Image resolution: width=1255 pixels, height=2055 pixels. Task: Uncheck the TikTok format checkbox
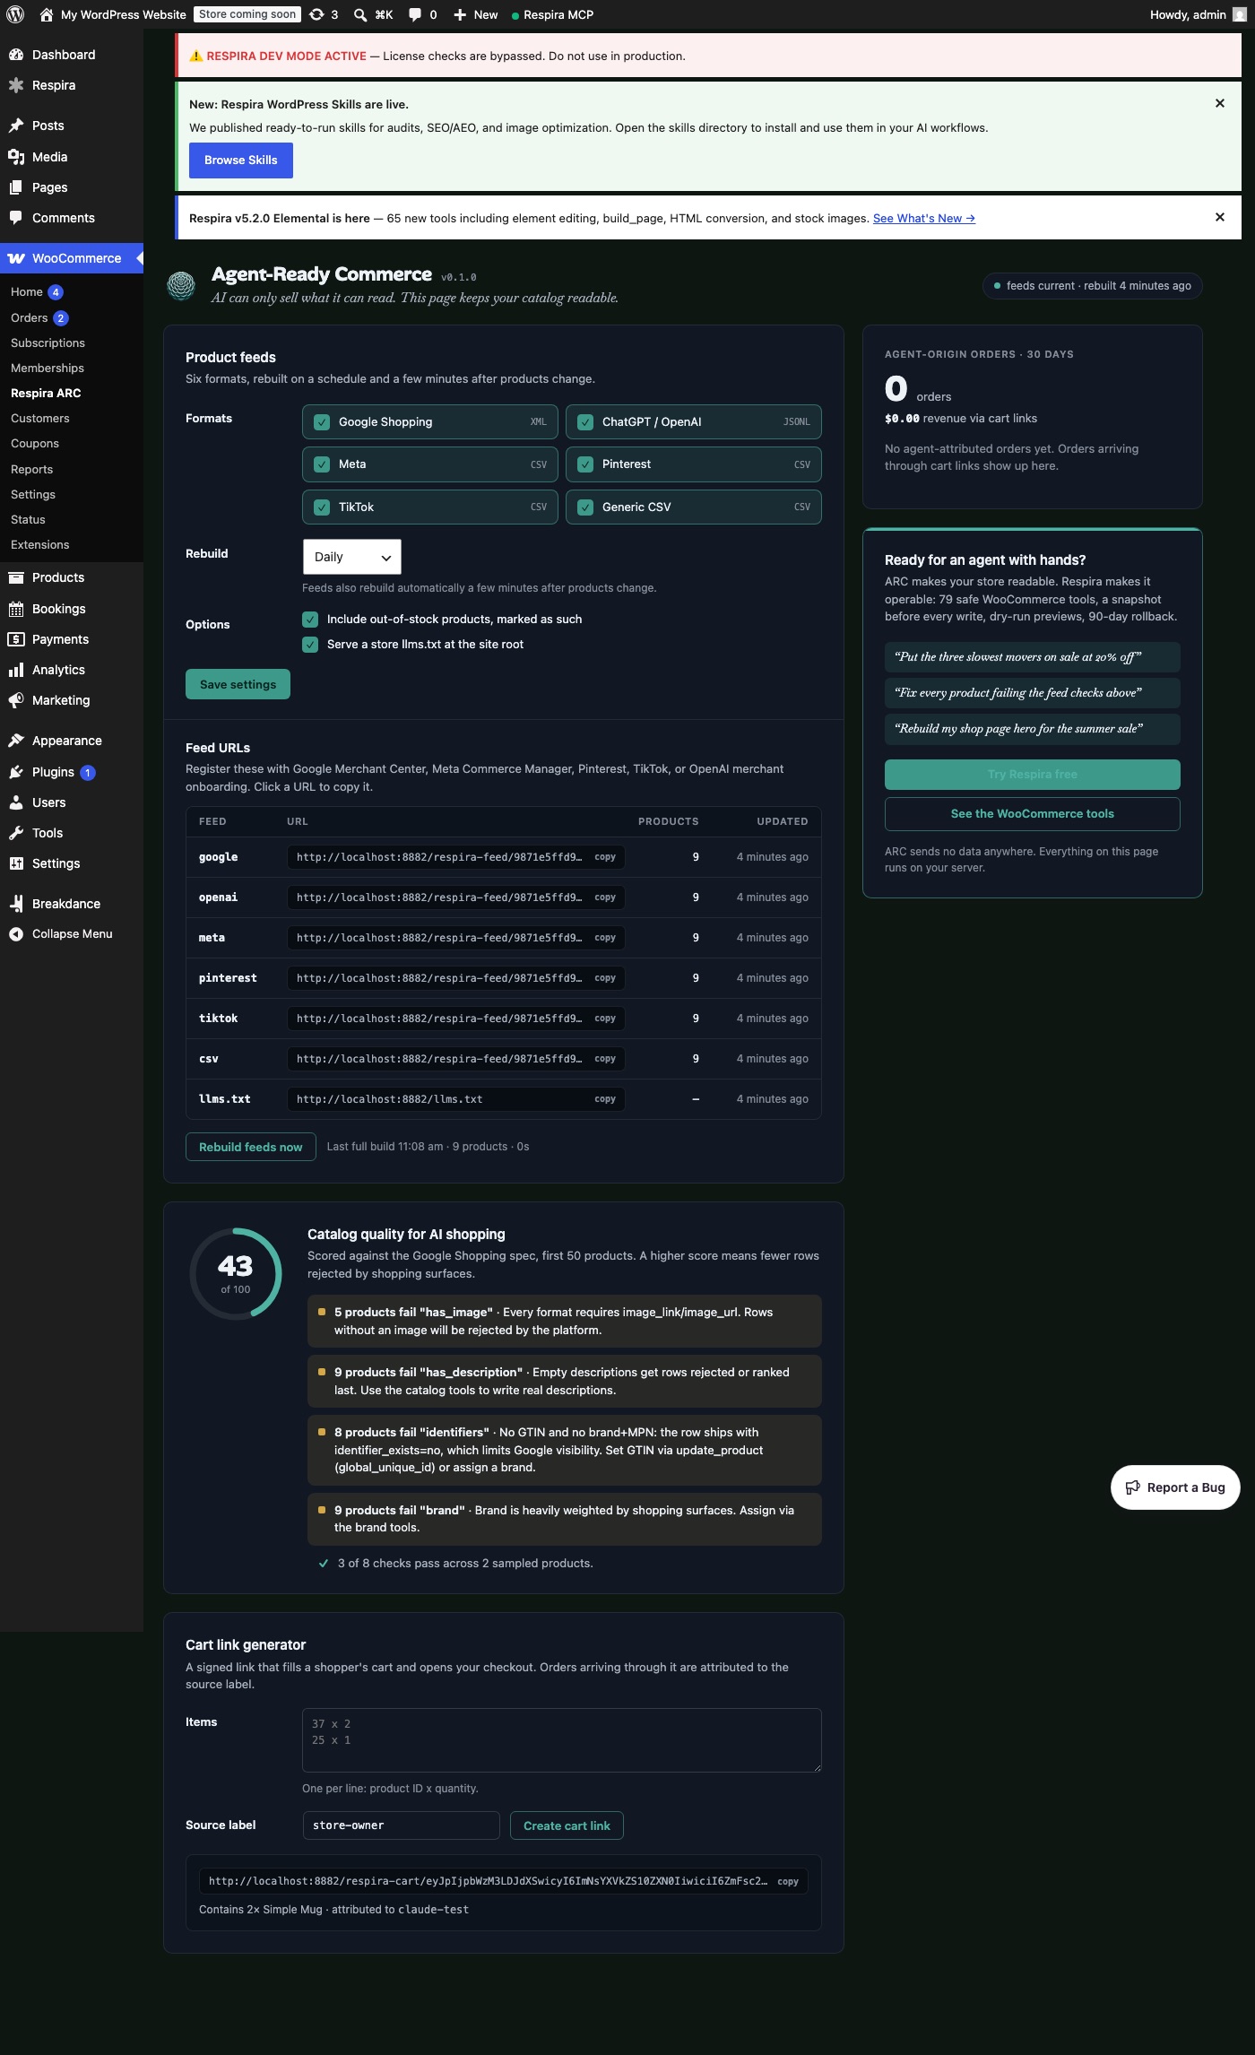tap(322, 507)
